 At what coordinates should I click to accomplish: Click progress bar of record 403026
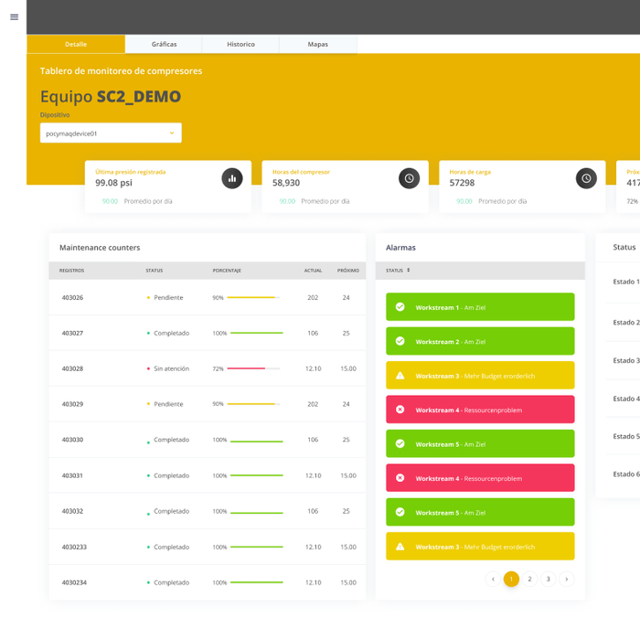(253, 297)
